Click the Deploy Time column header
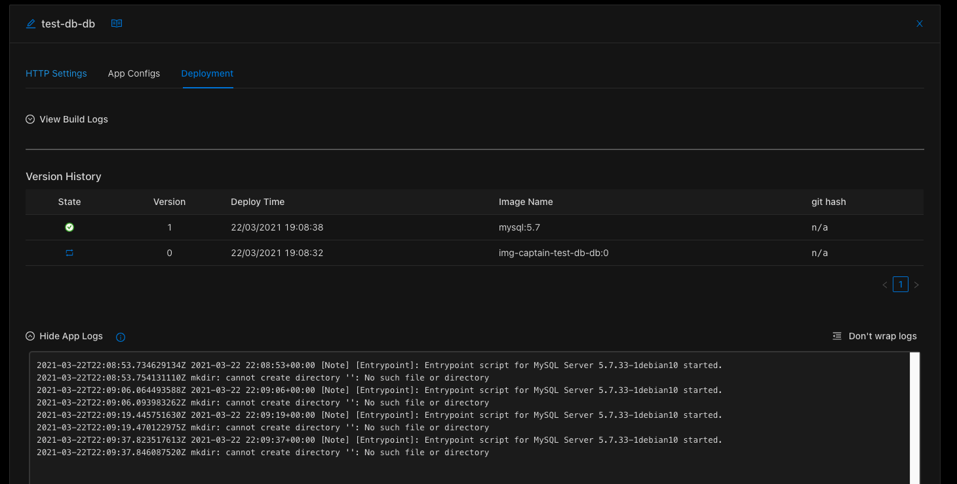This screenshot has height=484, width=957. click(x=258, y=202)
